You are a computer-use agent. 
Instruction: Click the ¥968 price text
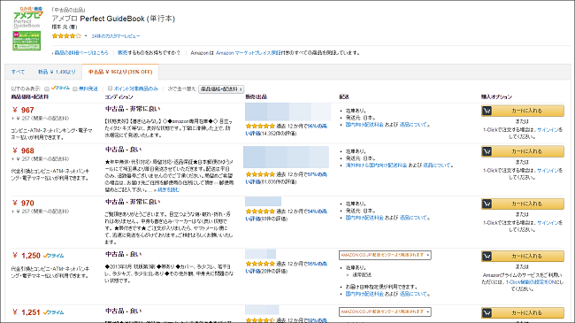click(23, 150)
